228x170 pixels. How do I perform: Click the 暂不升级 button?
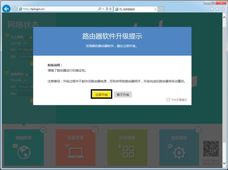point(123,94)
